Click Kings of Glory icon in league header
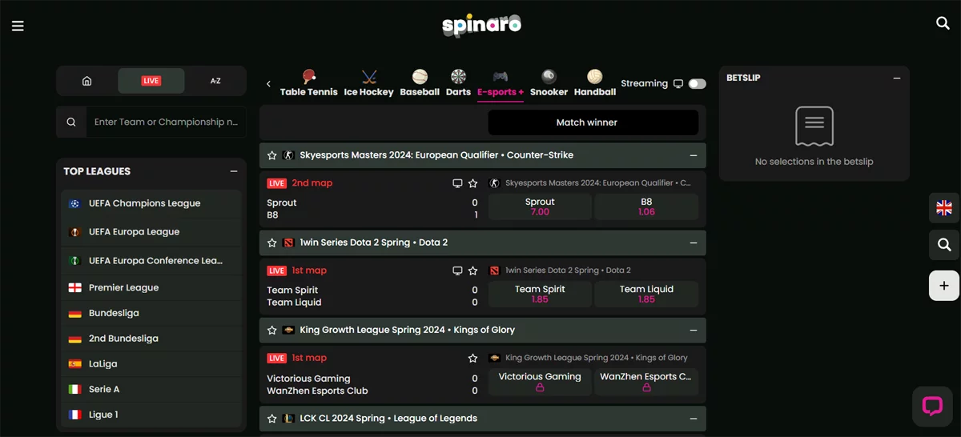This screenshot has height=437, width=961. coord(289,330)
